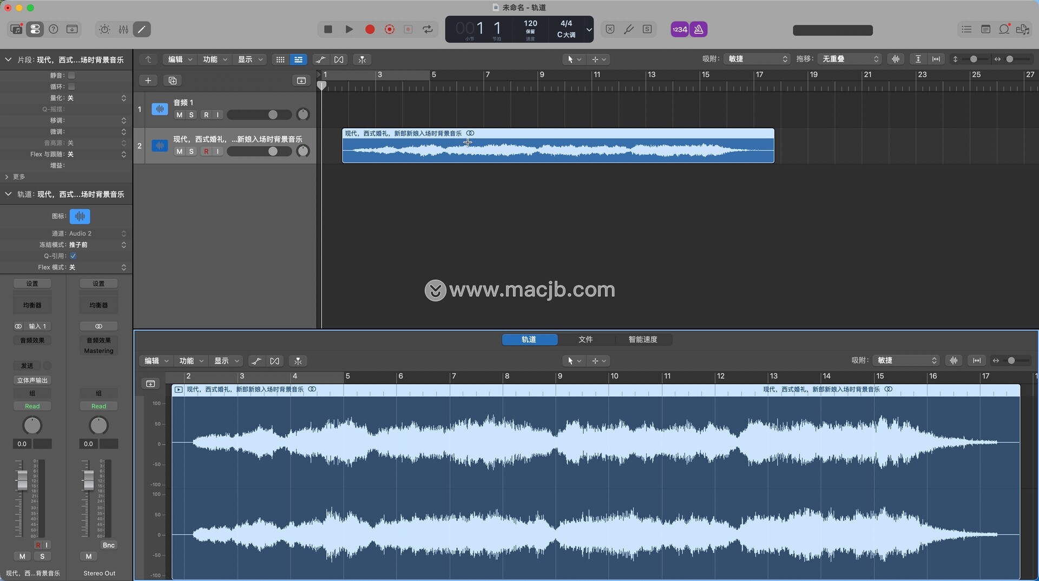Viewport: 1039px width, 581px height.
Task: Open the 拖移 drag mode dropdown
Action: [850, 59]
